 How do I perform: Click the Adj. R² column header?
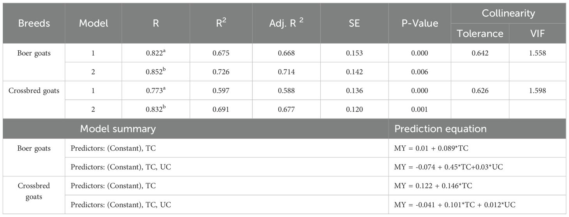click(286, 23)
